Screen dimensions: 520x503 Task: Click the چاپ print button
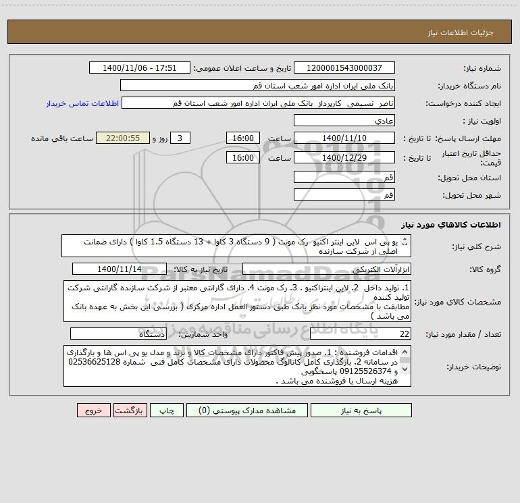click(x=167, y=410)
